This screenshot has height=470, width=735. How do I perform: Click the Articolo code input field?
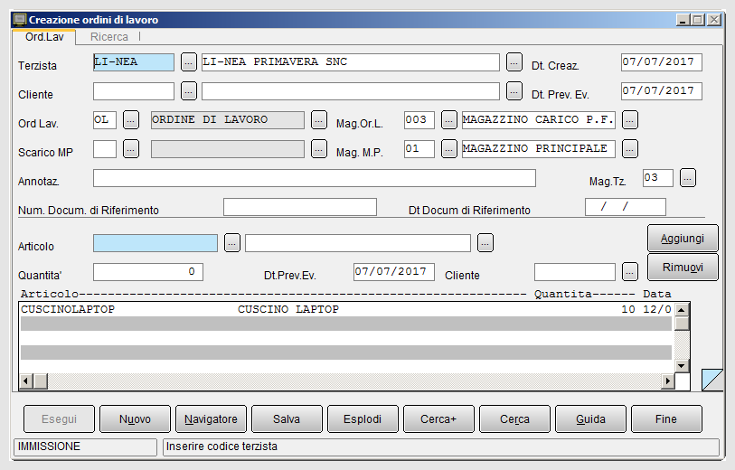(155, 243)
